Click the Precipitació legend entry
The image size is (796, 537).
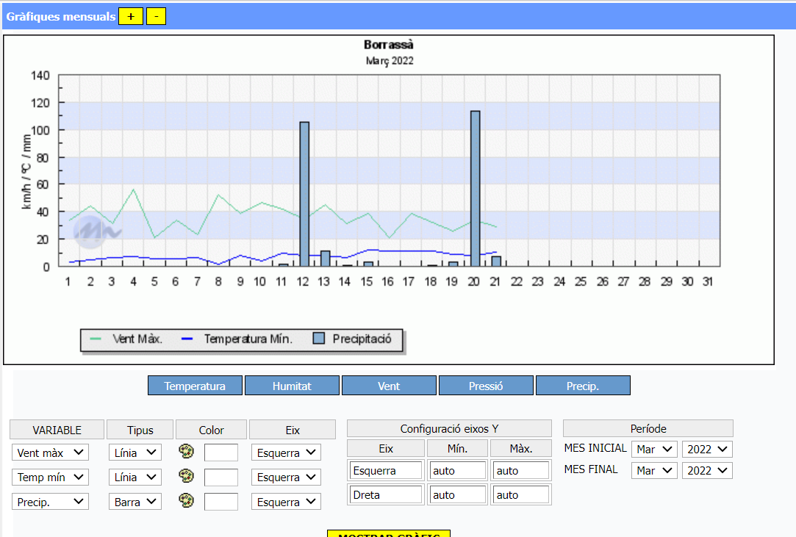(x=352, y=339)
